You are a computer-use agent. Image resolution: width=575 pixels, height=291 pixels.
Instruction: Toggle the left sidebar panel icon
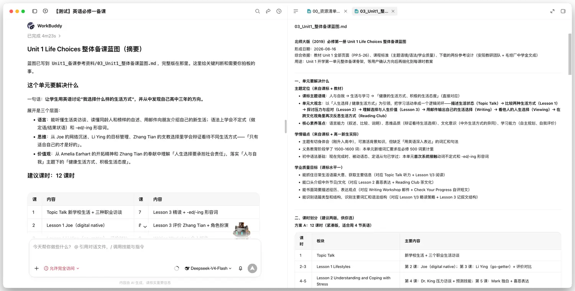click(35, 12)
